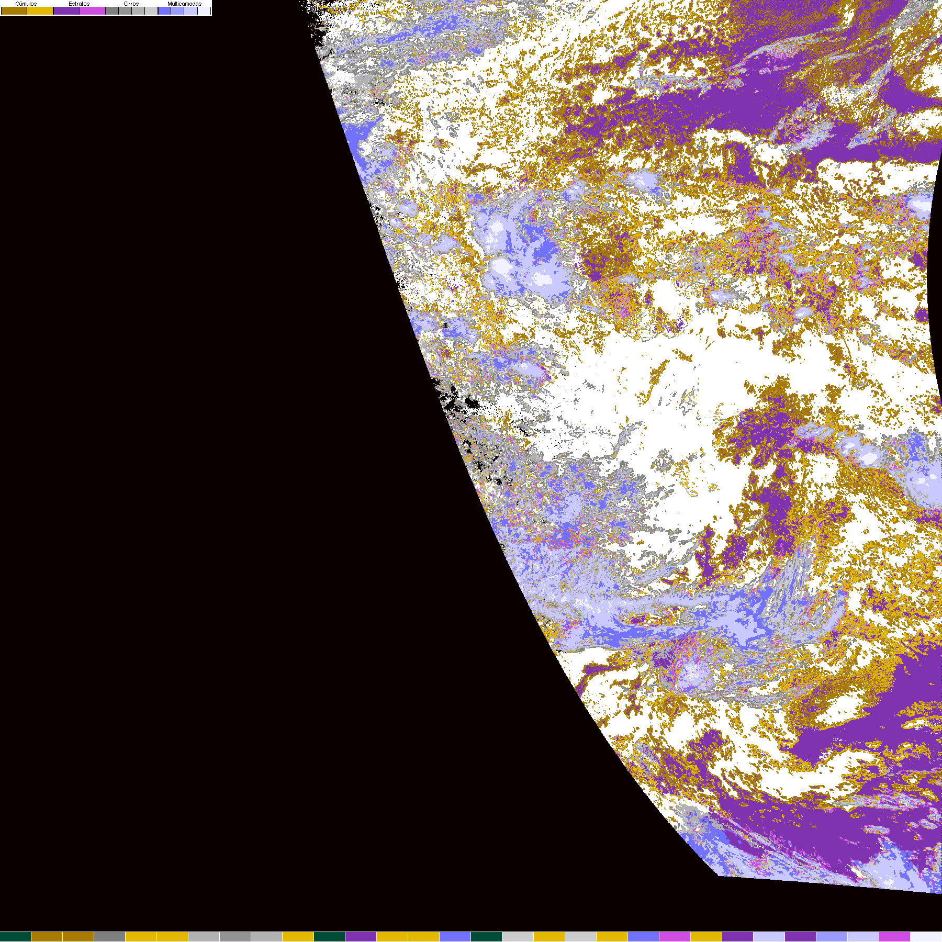
Task: Select the magenta Estratos legend swatch
Action: (x=92, y=10)
